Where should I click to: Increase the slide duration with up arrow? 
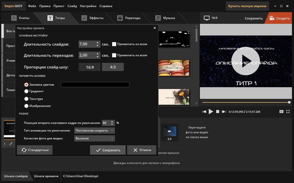pyautogui.click(x=98, y=43)
